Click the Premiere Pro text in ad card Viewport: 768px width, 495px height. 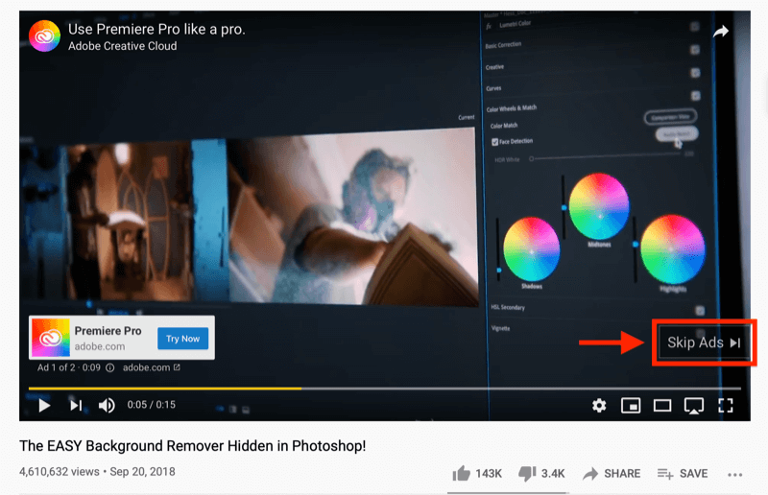[108, 331]
